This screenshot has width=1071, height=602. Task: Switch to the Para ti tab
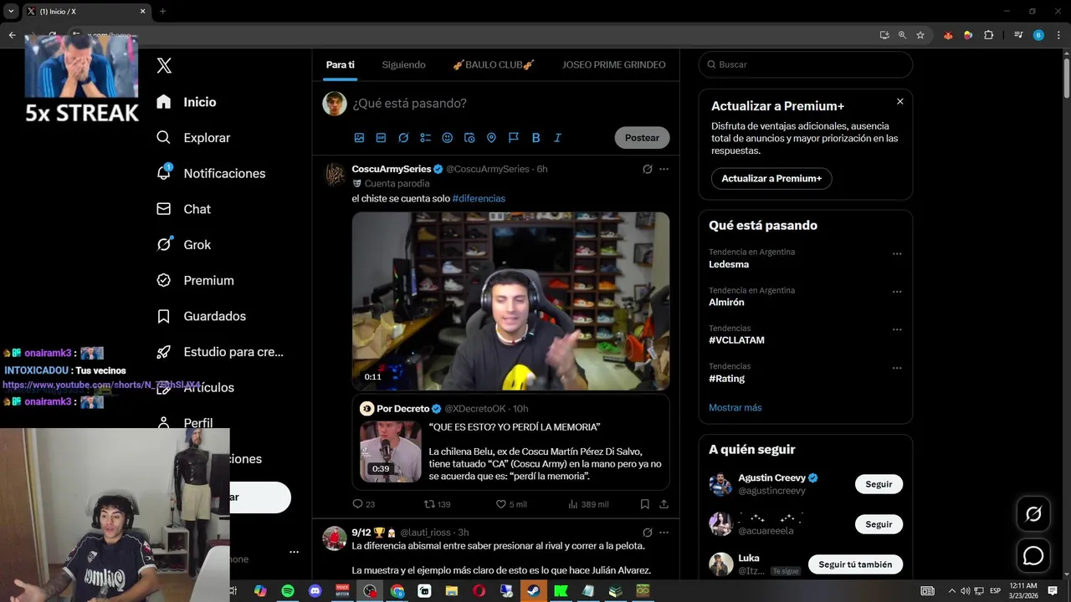click(x=341, y=64)
